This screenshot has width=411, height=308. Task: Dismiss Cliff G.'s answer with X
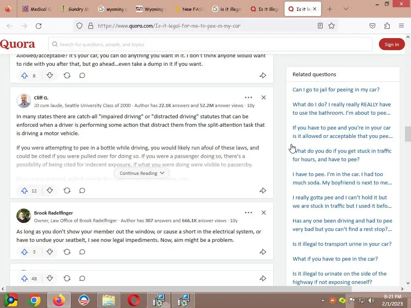pyautogui.click(x=264, y=97)
